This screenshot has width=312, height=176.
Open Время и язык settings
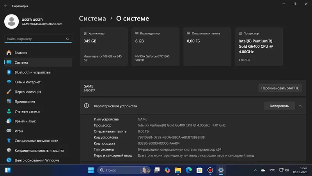point(38,121)
